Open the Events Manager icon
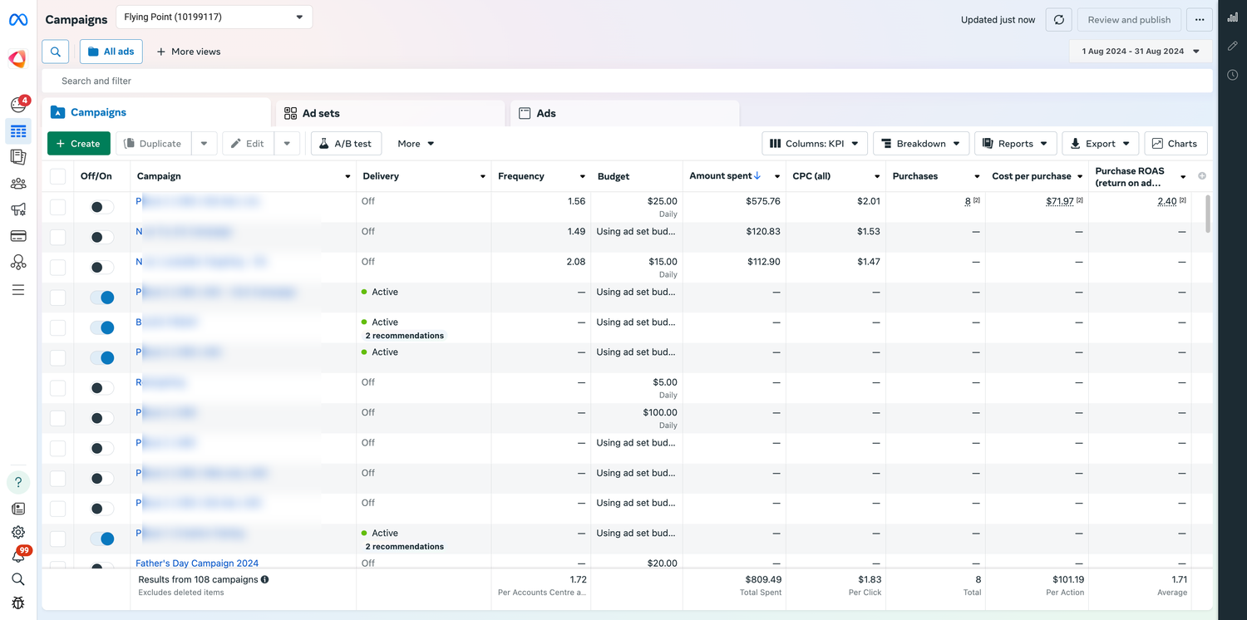Viewport: 1247px width, 620px height. click(18, 263)
